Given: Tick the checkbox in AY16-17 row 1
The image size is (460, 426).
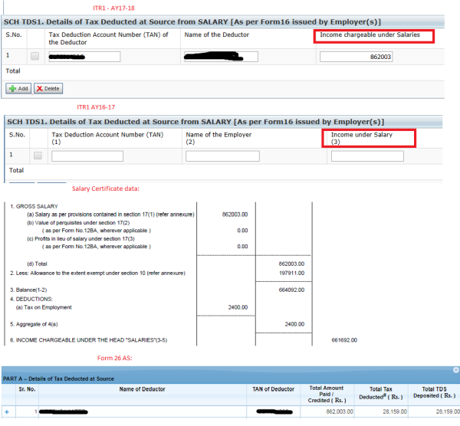Looking at the screenshot, I should click(x=38, y=156).
